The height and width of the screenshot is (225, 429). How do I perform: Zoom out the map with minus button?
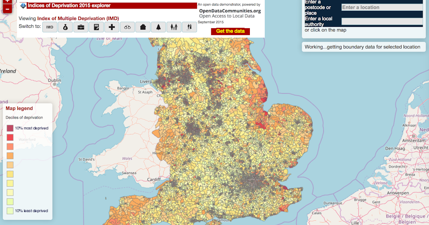8,9
